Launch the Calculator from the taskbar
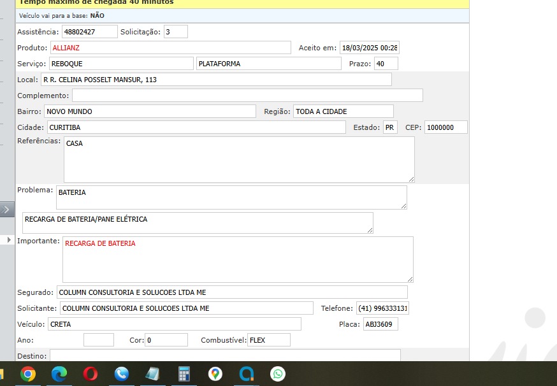 coord(184,374)
